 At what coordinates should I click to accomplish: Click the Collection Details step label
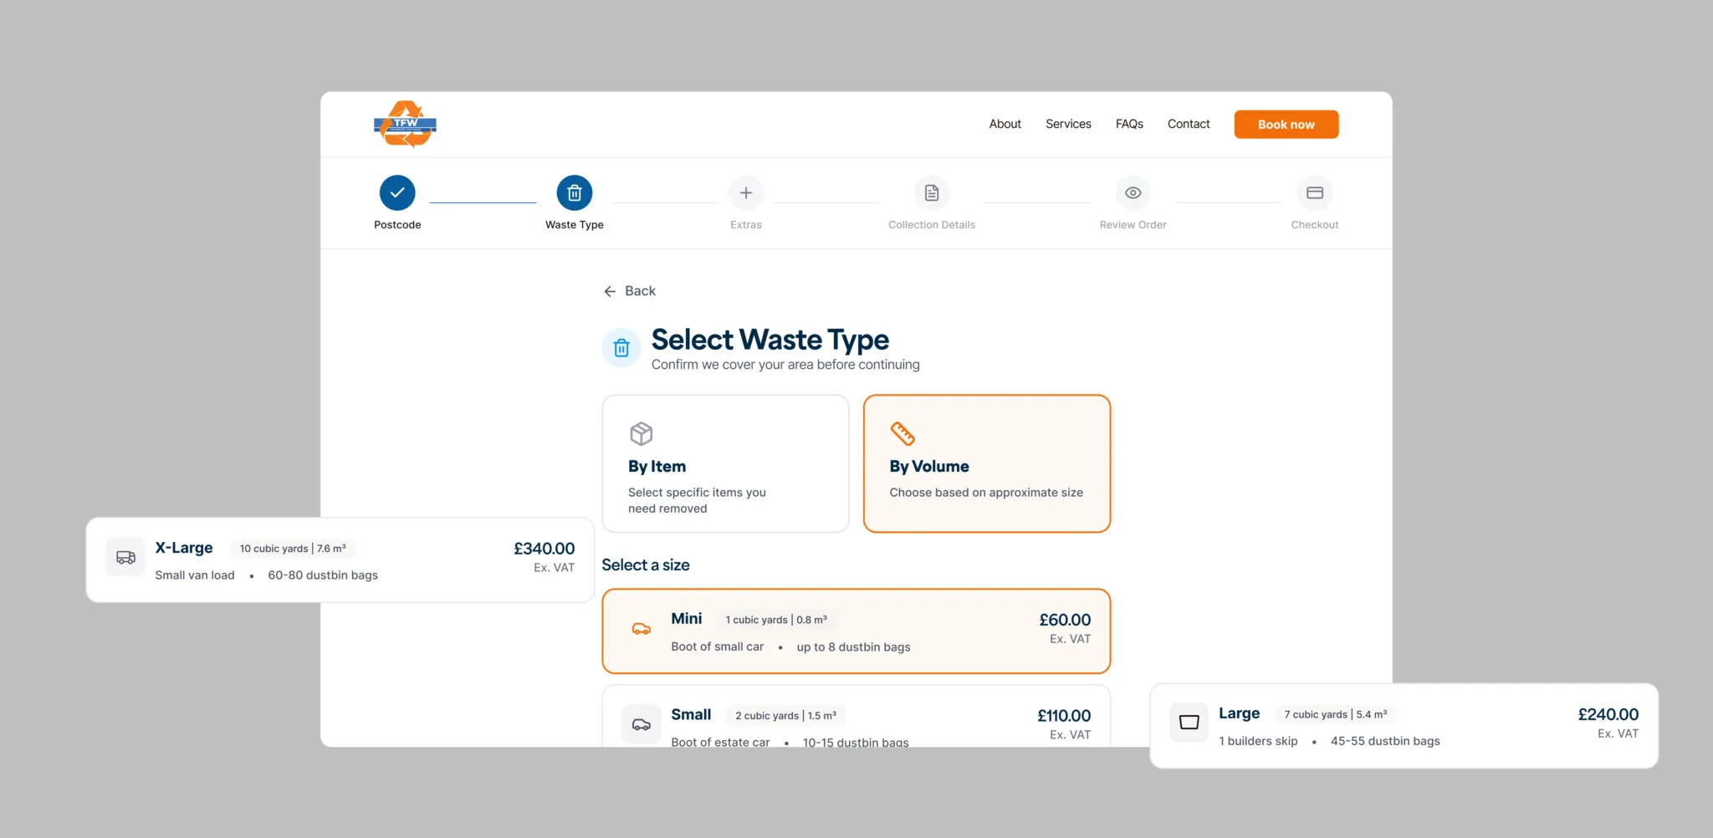tap(932, 225)
